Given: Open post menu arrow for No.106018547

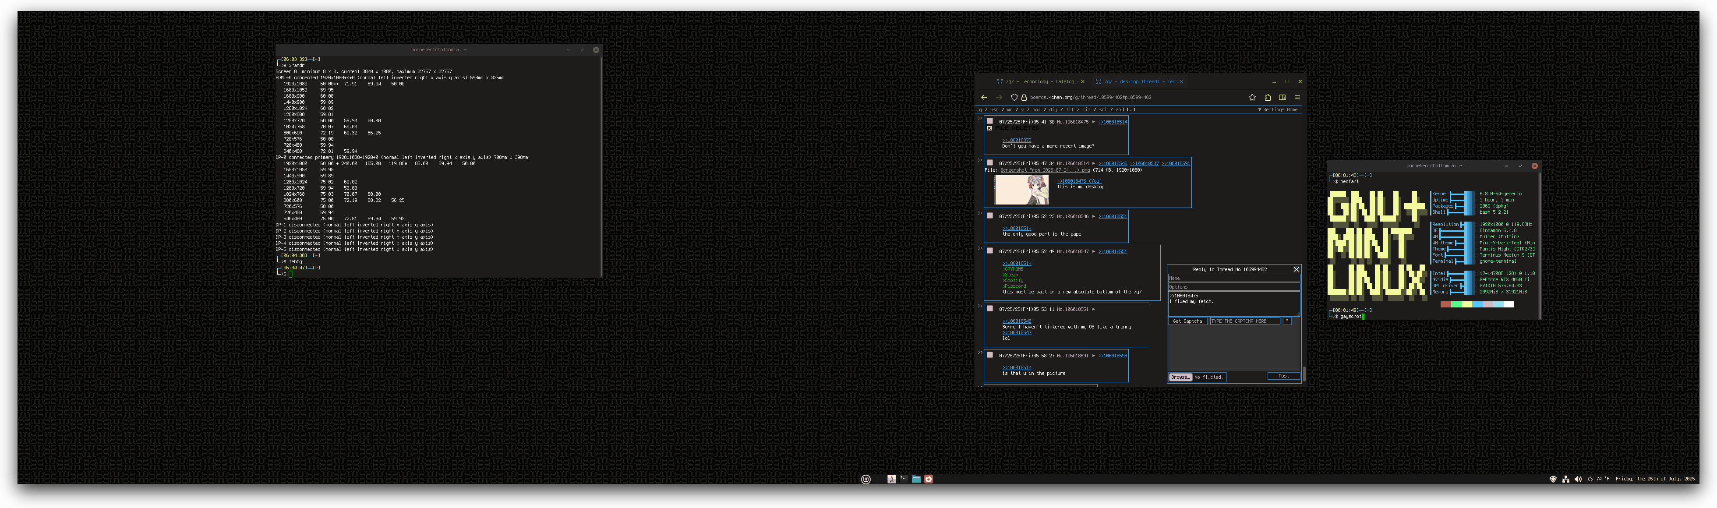Looking at the screenshot, I should click(x=1093, y=251).
